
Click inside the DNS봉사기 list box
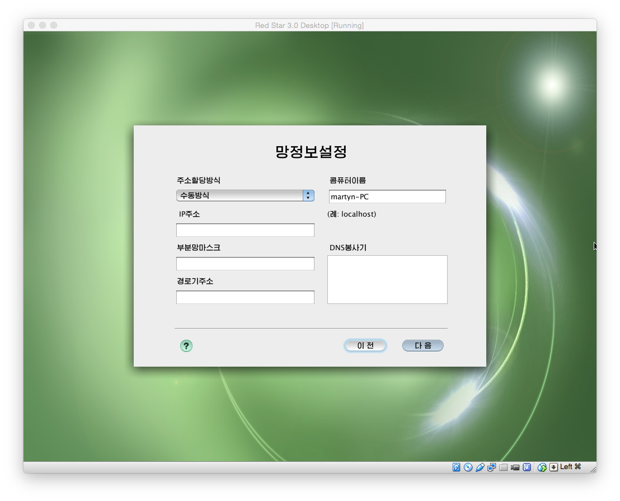point(387,279)
